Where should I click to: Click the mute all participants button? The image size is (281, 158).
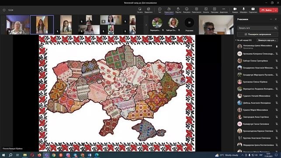click(x=267, y=40)
